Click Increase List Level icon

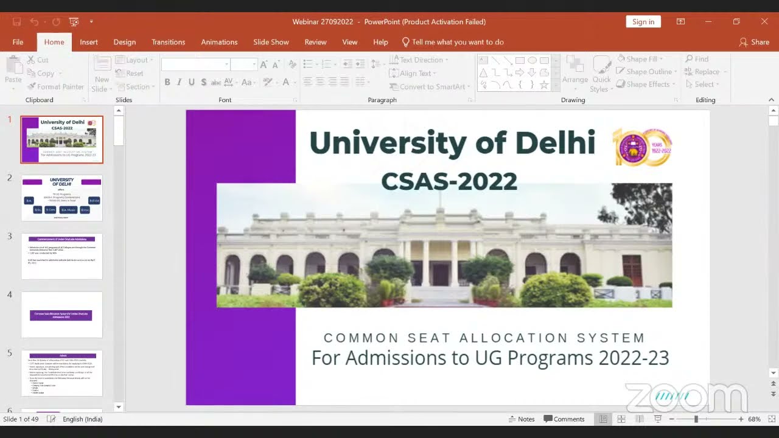tap(360, 64)
